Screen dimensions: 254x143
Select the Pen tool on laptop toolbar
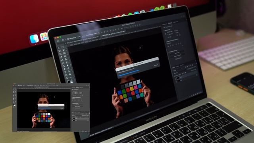(x=68, y=68)
